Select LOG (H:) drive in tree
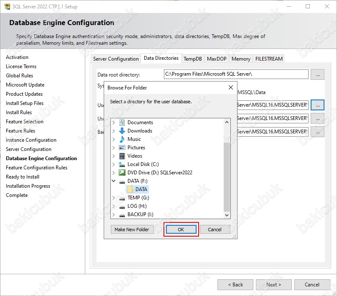Viewport: 337px width, 296px height. (137, 206)
